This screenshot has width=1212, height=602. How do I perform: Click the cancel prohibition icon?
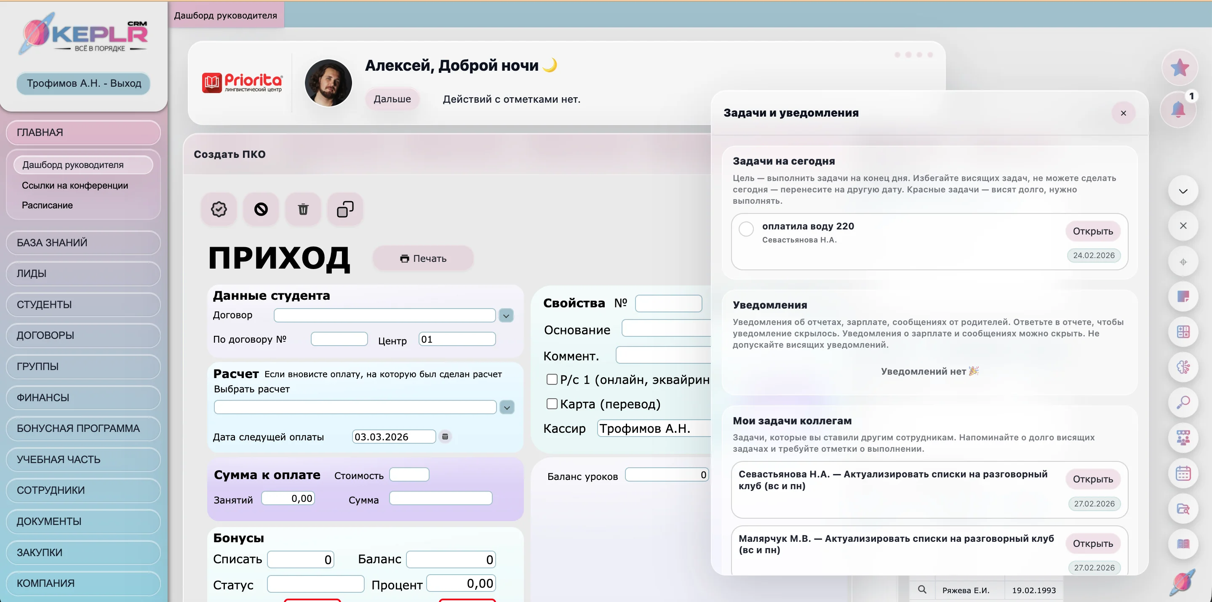click(261, 209)
